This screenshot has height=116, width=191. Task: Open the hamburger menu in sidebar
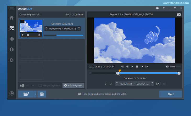12,9
